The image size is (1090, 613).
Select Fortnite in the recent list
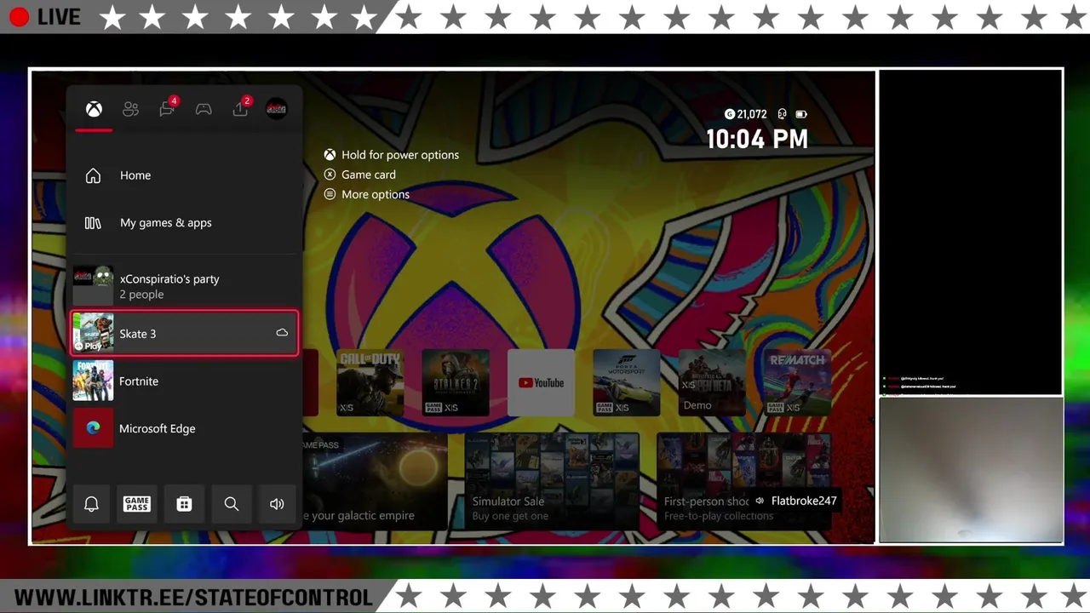[x=184, y=381]
